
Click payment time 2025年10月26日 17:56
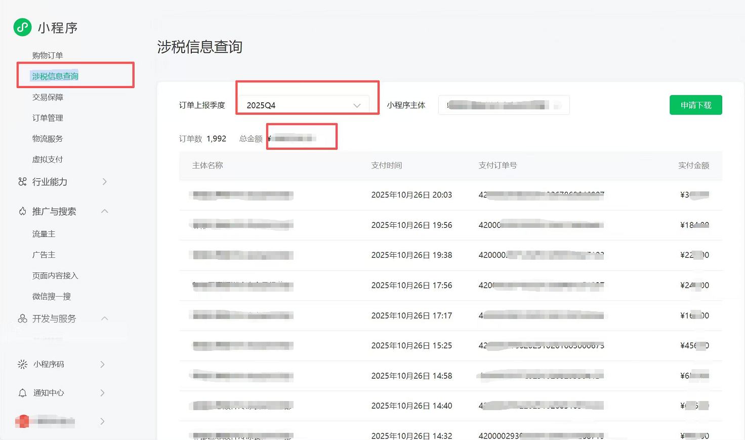pos(411,286)
